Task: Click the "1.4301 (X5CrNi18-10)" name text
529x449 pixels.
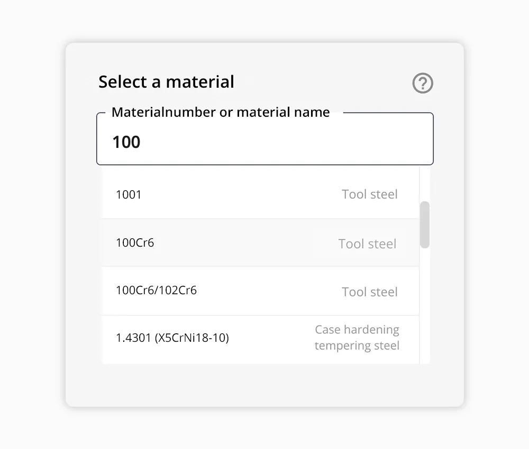Action: (x=172, y=338)
